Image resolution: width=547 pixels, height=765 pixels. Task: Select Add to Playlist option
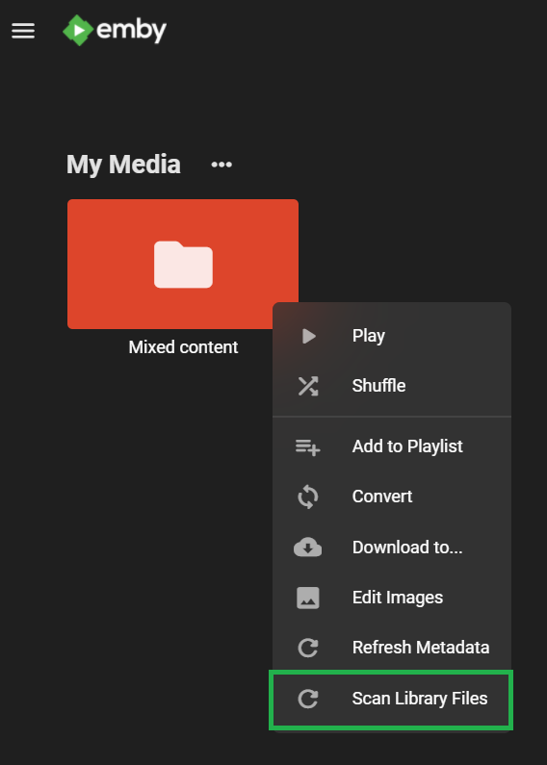point(392,446)
